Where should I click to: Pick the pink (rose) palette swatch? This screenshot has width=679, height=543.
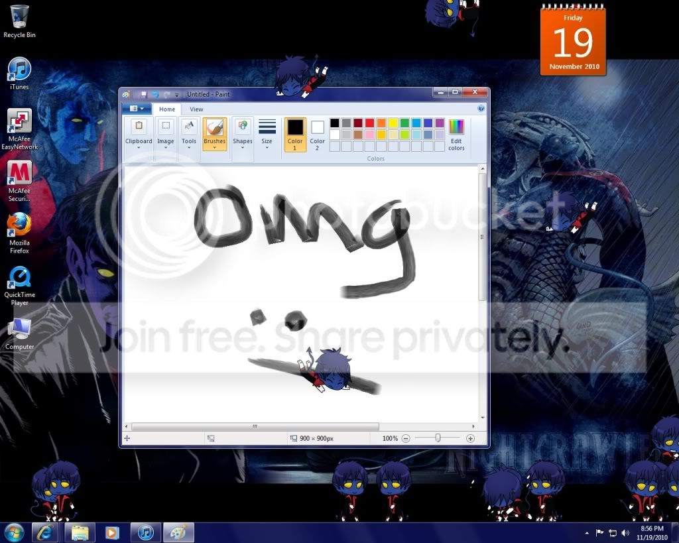click(x=370, y=135)
